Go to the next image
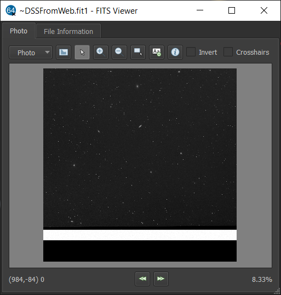This screenshot has width=281, height=295. 161,279
